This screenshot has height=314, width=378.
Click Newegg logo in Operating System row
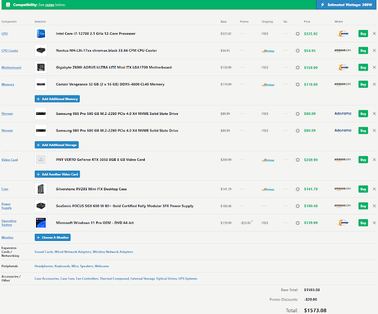tap(343, 223)
